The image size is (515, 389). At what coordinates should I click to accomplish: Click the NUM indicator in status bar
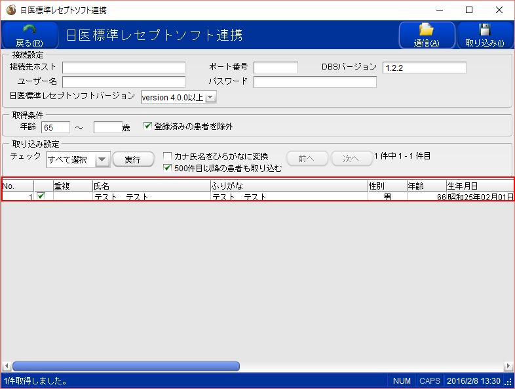coord(402,380)
